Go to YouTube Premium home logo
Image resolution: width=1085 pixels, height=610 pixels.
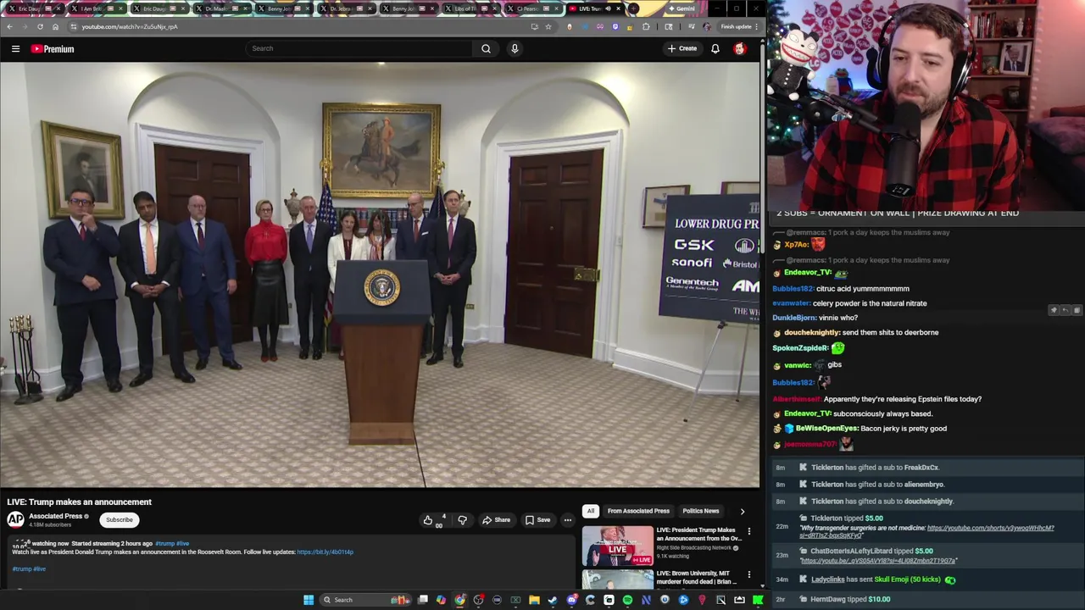point(53,49)
